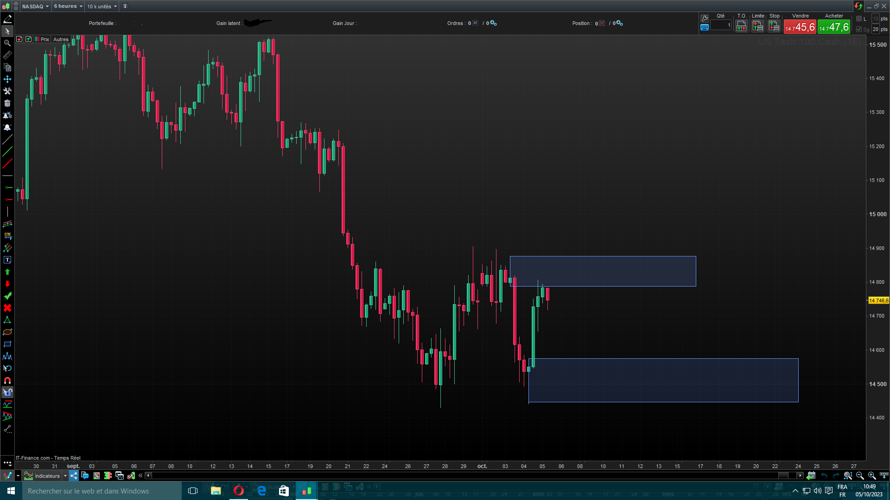Switch to the Autres tab
This screenshot has height=500, width=890.
[x=61, y=39]
